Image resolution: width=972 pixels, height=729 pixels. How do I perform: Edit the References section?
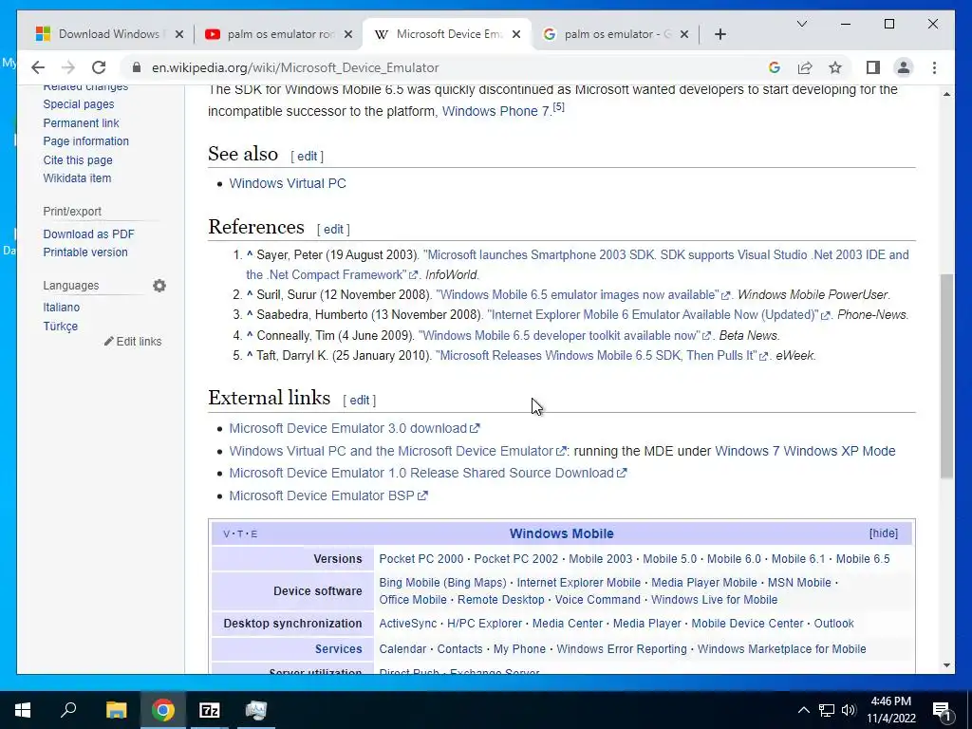(x=333, y=230)
